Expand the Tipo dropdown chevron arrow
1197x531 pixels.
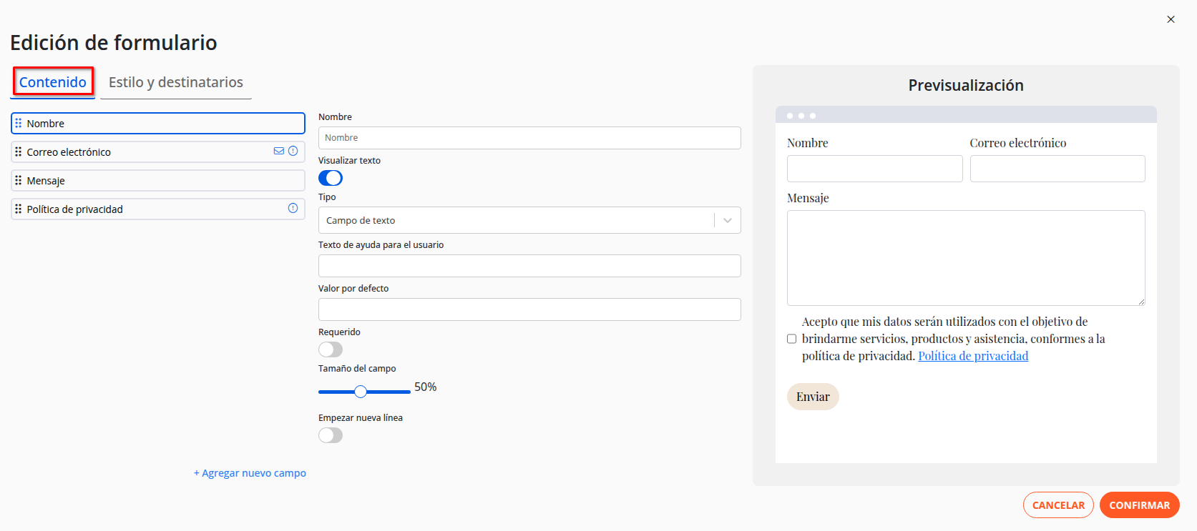728,220
